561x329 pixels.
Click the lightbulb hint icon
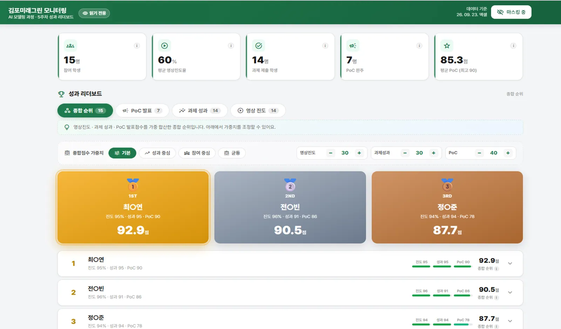pyautogui.click(x=67, y=127)
